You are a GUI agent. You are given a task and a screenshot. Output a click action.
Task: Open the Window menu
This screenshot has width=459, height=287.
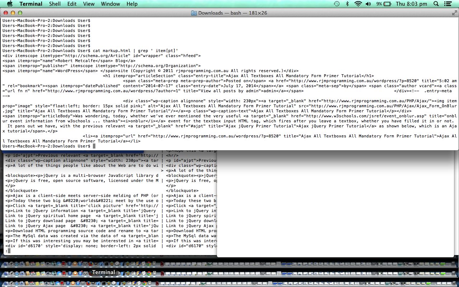pyautogui.click(x=110, y=4)
